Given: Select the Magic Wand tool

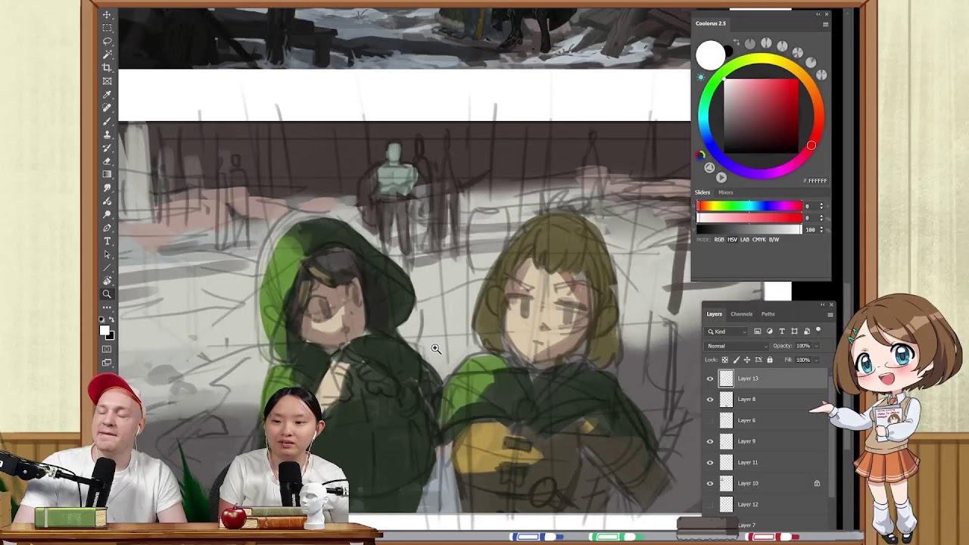Looking at the screenshot, I should pos(107,54).
